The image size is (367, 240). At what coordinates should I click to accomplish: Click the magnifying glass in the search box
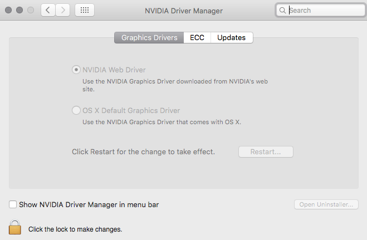(283, 10)
